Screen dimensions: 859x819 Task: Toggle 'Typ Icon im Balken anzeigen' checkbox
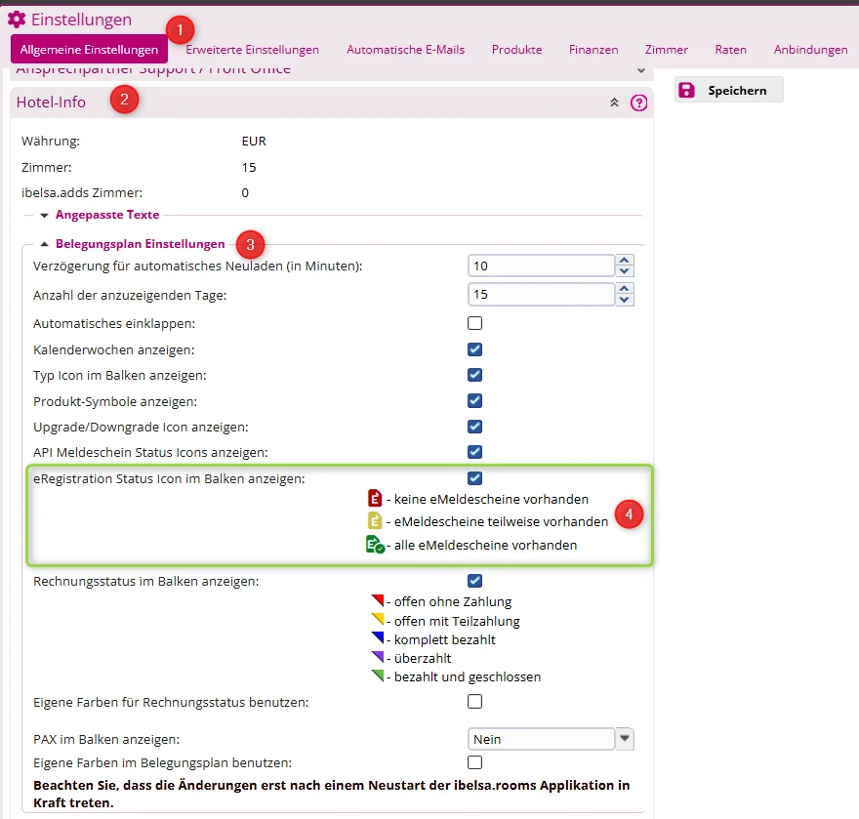[475, 375]
